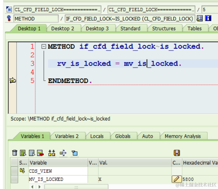This screenshot has width=218, height=189.
Task: Click the hexadecimal value 5800
Action: coord(188,179)
